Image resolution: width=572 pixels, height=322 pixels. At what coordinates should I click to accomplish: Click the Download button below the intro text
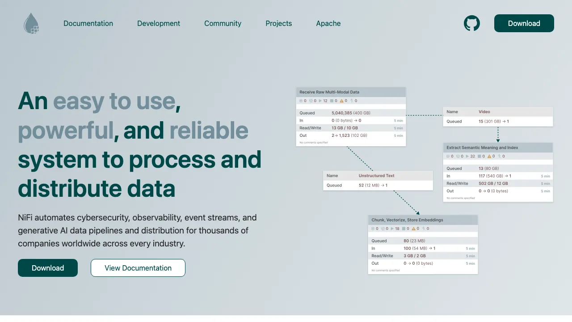pyautogui.click(x=48, y=268)
